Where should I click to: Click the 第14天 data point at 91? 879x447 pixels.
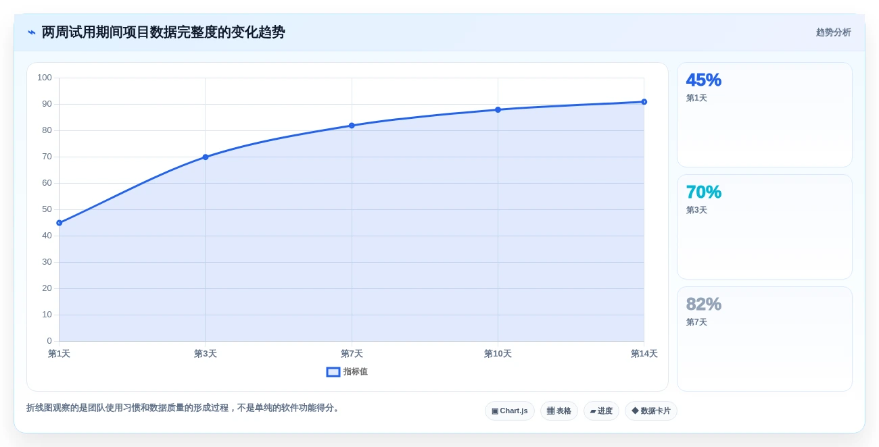pyautogui.click(x=644, y=102)
